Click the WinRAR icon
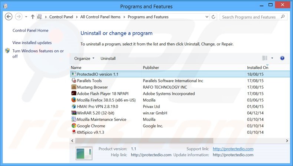 click(x=74, y=113)
